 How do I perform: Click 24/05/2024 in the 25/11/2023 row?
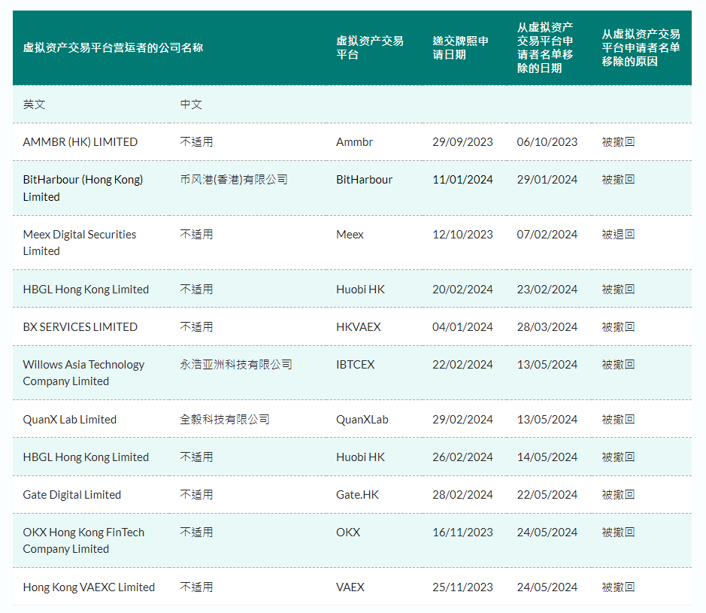pyautogui.click(x=547, y=587)
